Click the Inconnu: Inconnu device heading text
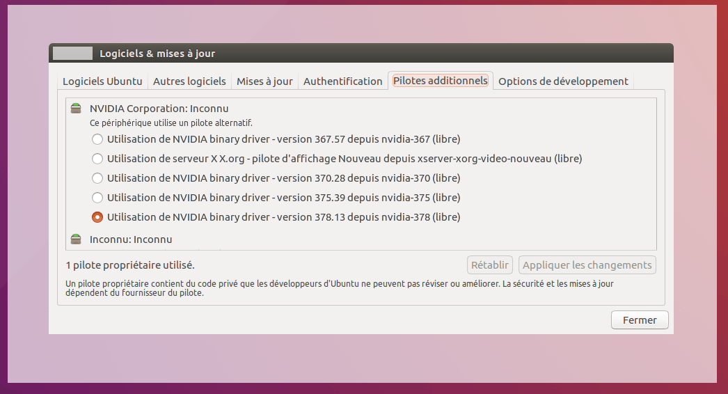Screen dimensions: 728x394 pos(131,239)
